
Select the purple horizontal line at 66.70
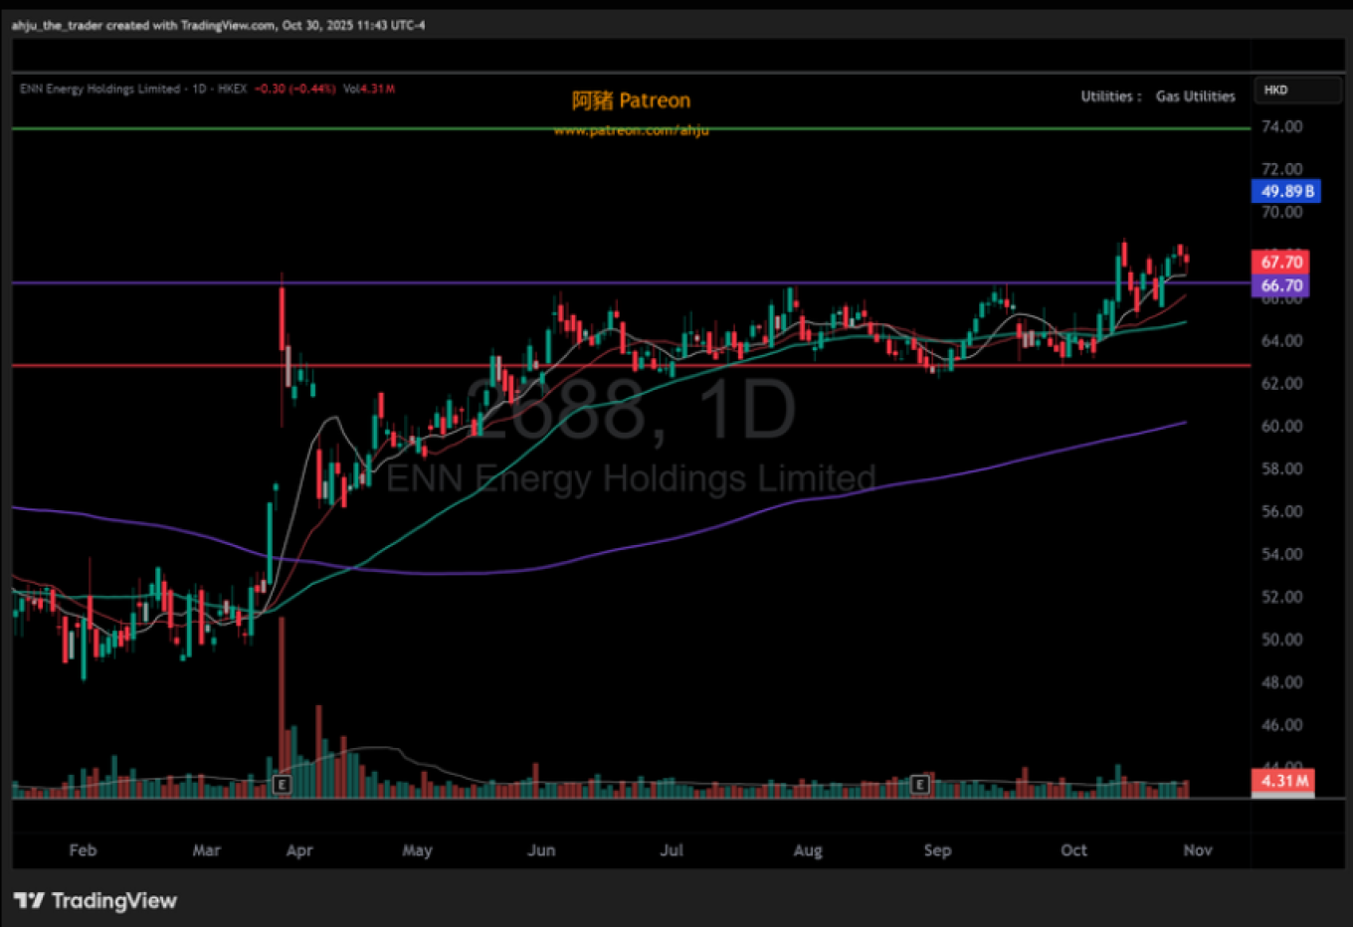pos(149,282)
